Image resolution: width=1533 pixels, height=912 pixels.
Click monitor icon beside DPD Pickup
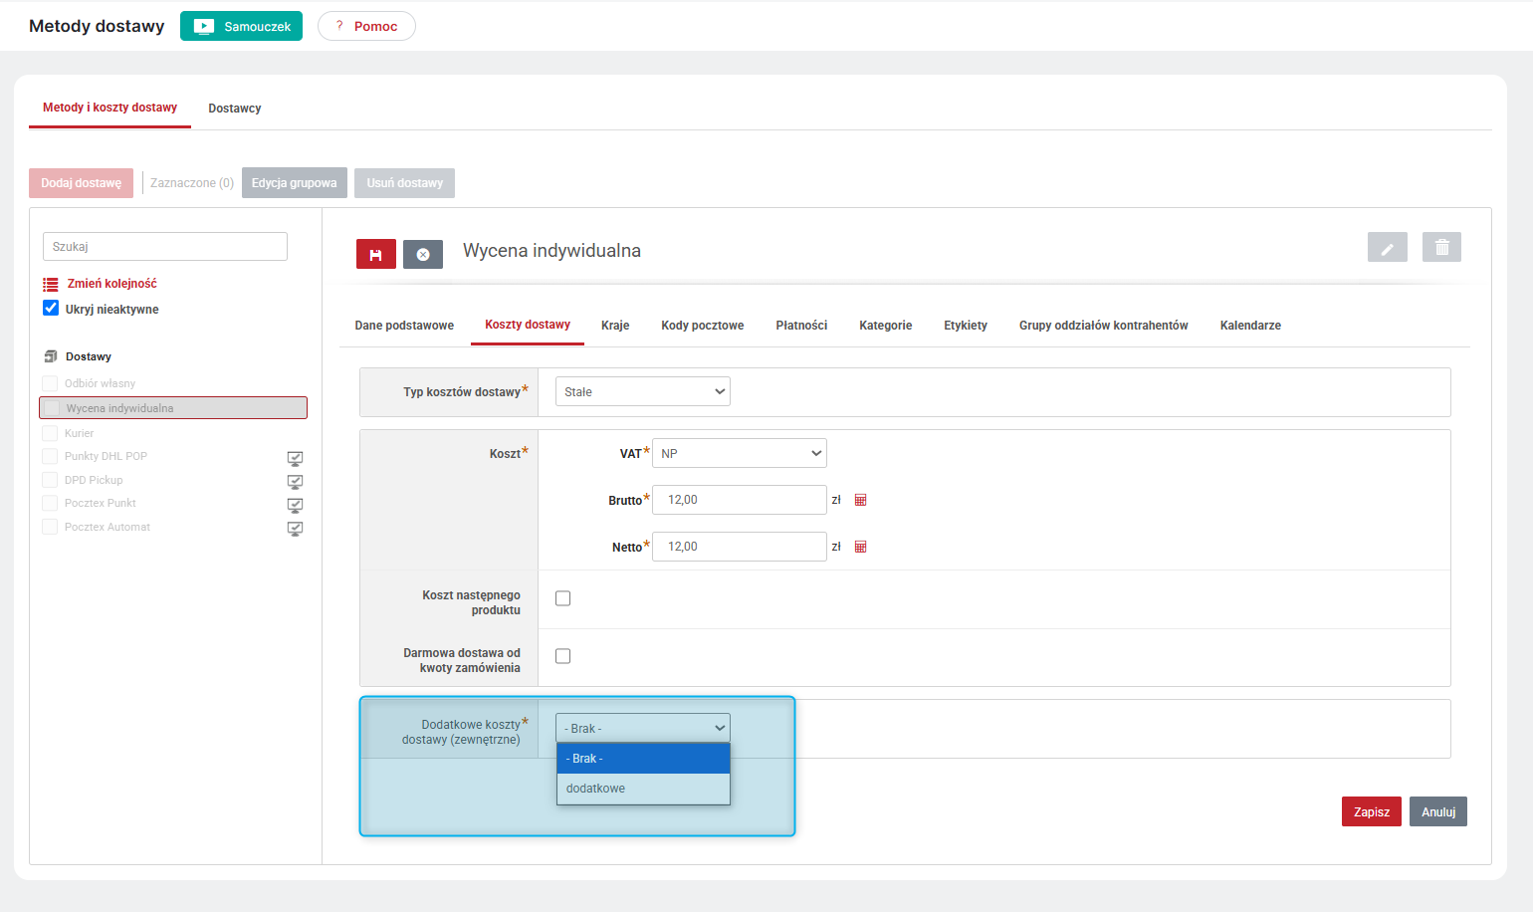(x=295, y=482)
